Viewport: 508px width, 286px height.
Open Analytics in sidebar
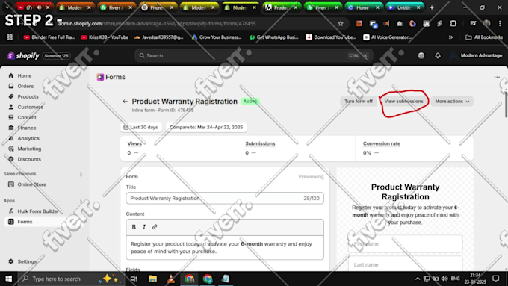coord(28,138)
